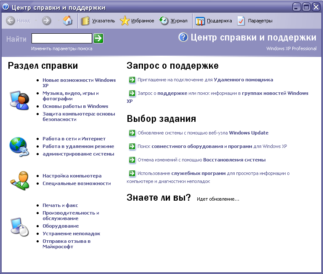This screenshot has width=323, height=274.
Task: Click the computer and mouse icon
Action: pyautogui.click(x=20, y=227)
